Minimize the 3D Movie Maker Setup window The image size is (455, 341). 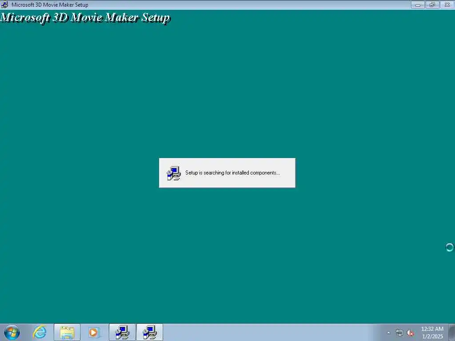pyautogui.click(x=418, y=4)
